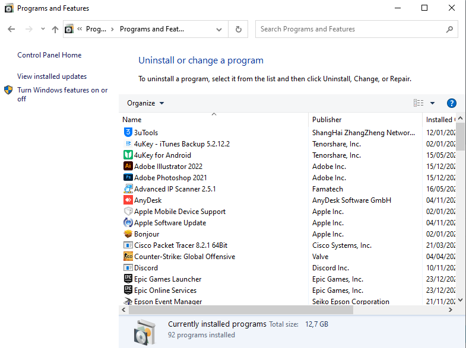
Task: Click the 'Seiko Epson Corporation' publisher cell
Action: 351,301
